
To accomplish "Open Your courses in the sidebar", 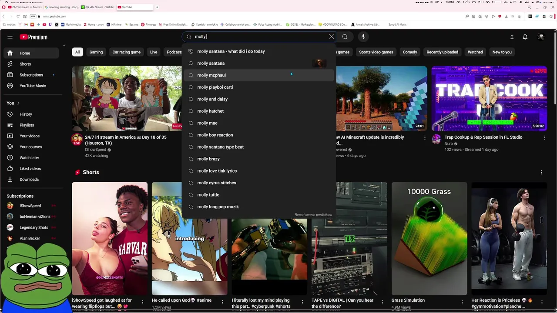I will pos(30,147).
